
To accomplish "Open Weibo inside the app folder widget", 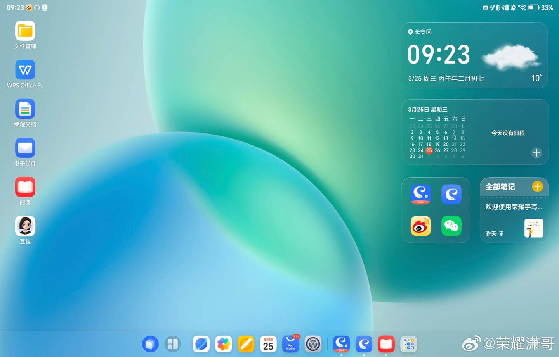I will (x=420, y=226).
